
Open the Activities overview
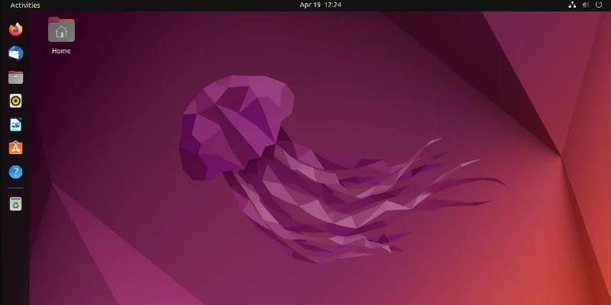tap(25, 5)
